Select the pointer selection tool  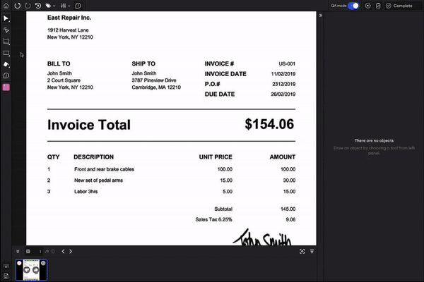[x=6, y=18]
